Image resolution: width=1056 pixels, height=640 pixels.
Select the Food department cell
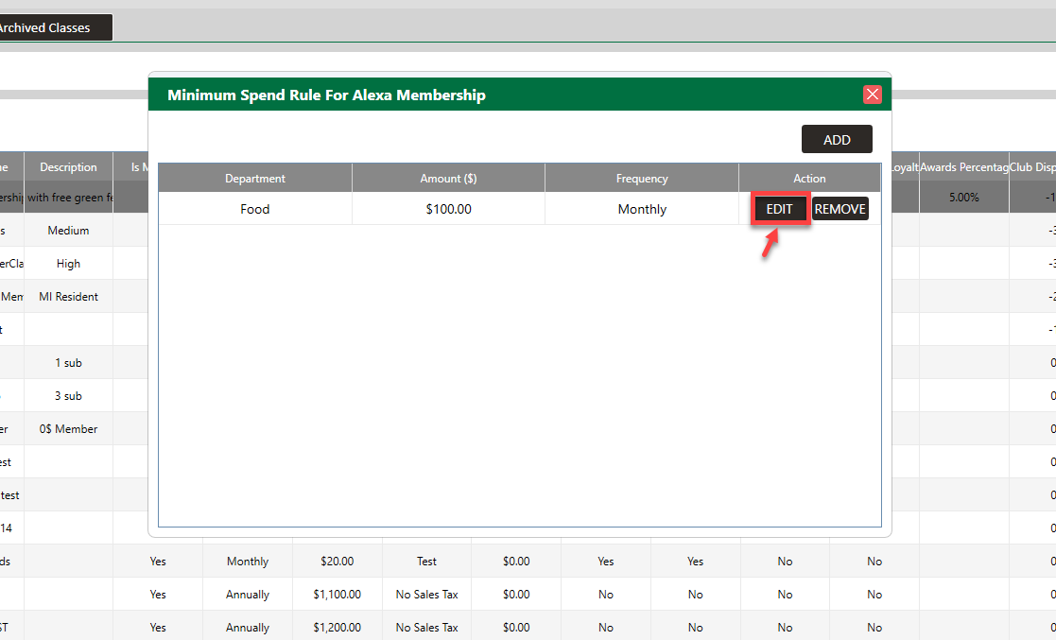coord(254,209)
